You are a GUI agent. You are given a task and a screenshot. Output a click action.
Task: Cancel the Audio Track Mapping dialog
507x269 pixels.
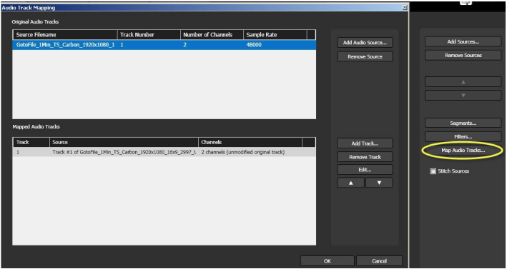pos(379,261)
